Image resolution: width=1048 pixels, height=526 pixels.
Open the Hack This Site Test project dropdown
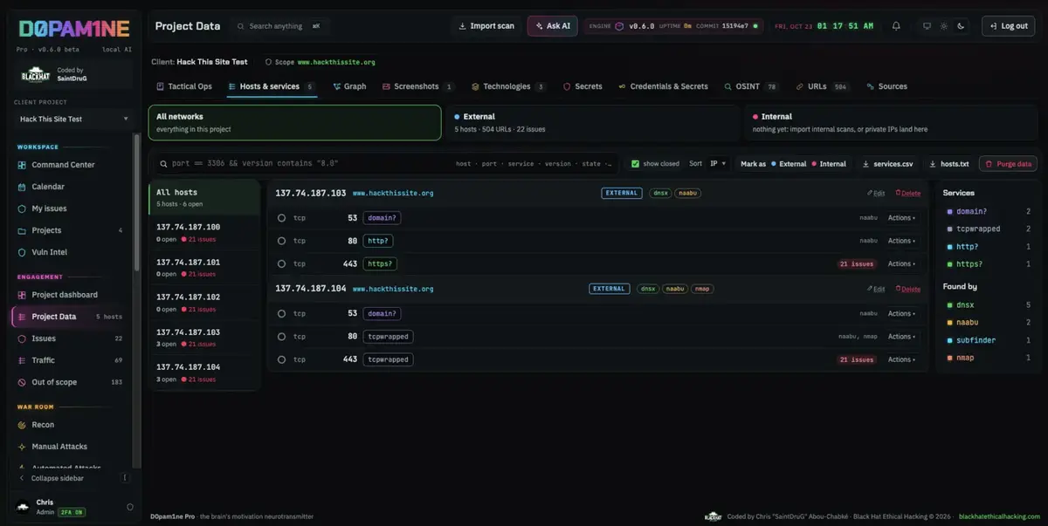click(x=73, y=119)
